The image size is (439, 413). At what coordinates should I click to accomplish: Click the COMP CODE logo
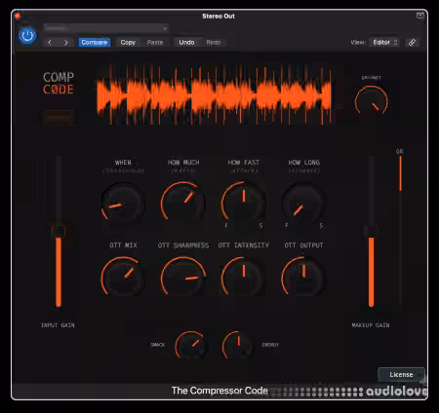59,83
